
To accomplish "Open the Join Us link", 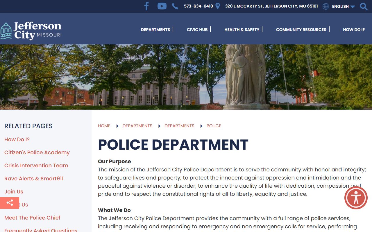I will 14,192.
